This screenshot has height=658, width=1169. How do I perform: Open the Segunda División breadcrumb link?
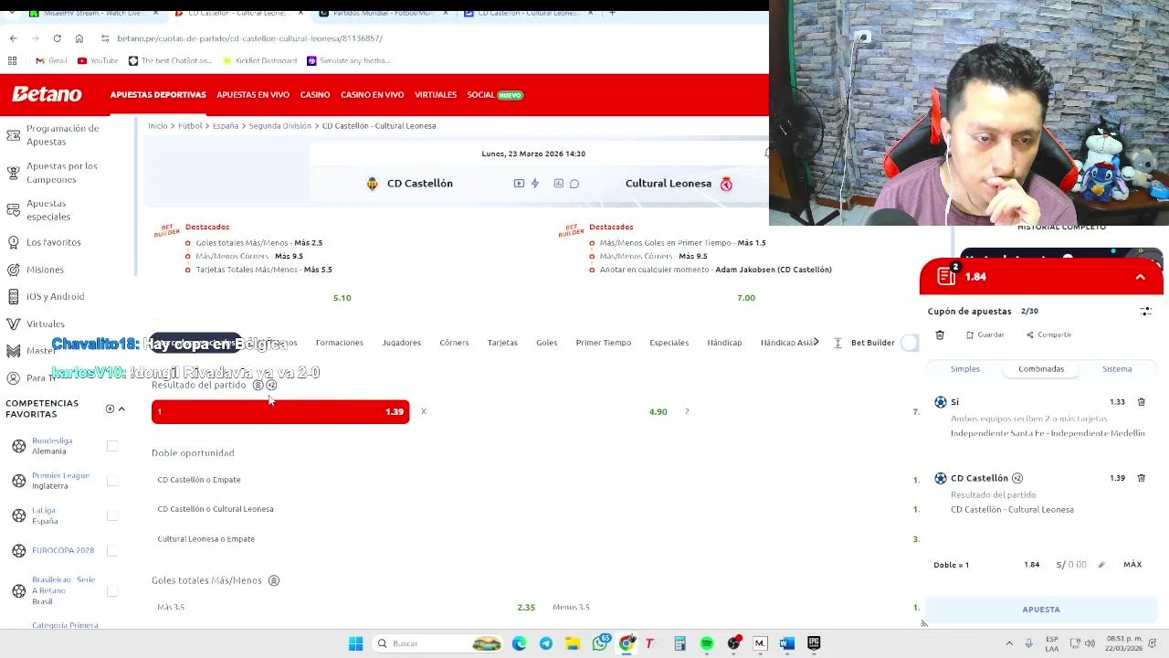pyautogui.click(x=279, y=126)
